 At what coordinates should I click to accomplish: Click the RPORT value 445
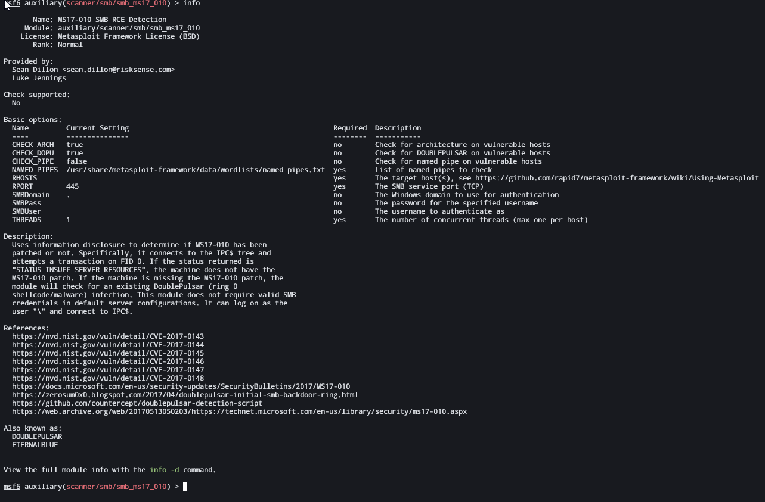72,186
